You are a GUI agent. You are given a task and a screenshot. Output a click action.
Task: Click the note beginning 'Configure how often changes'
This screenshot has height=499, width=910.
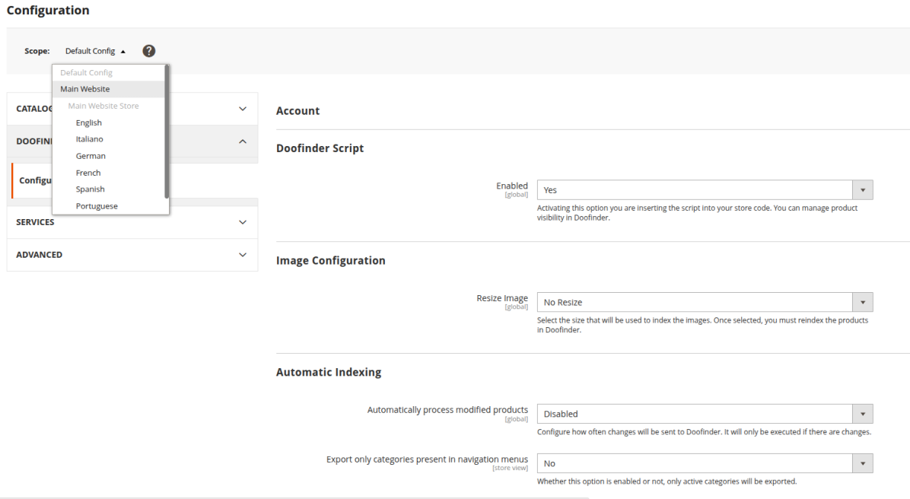click(704, 432)
